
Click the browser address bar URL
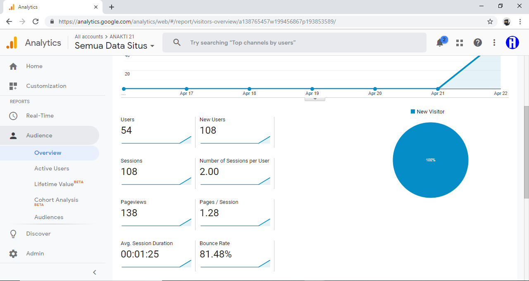tap(197, 21)
